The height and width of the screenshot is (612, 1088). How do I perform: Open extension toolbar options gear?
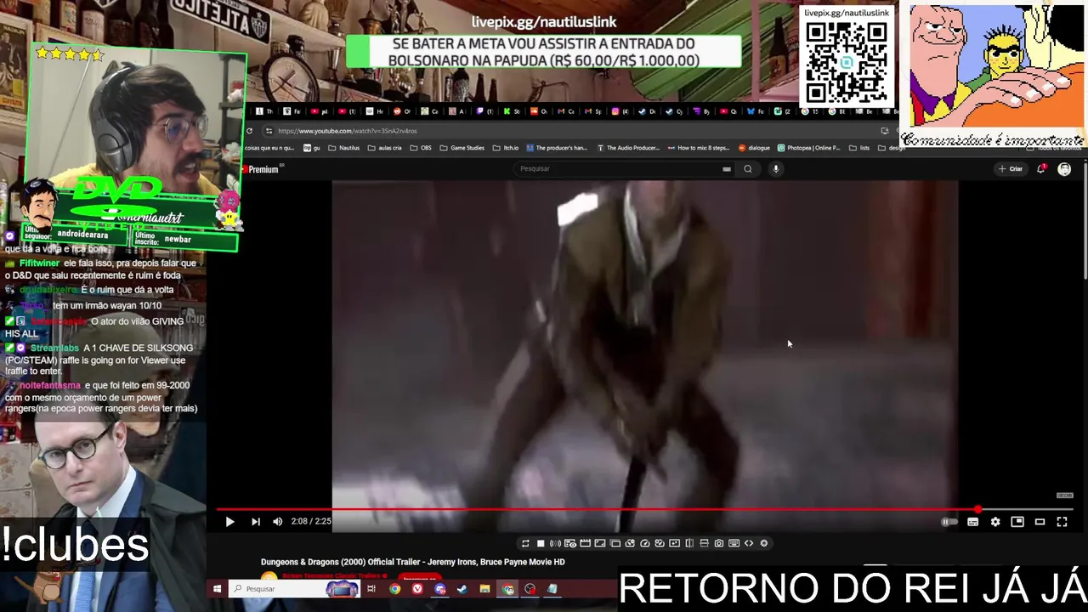pos(763,543)
